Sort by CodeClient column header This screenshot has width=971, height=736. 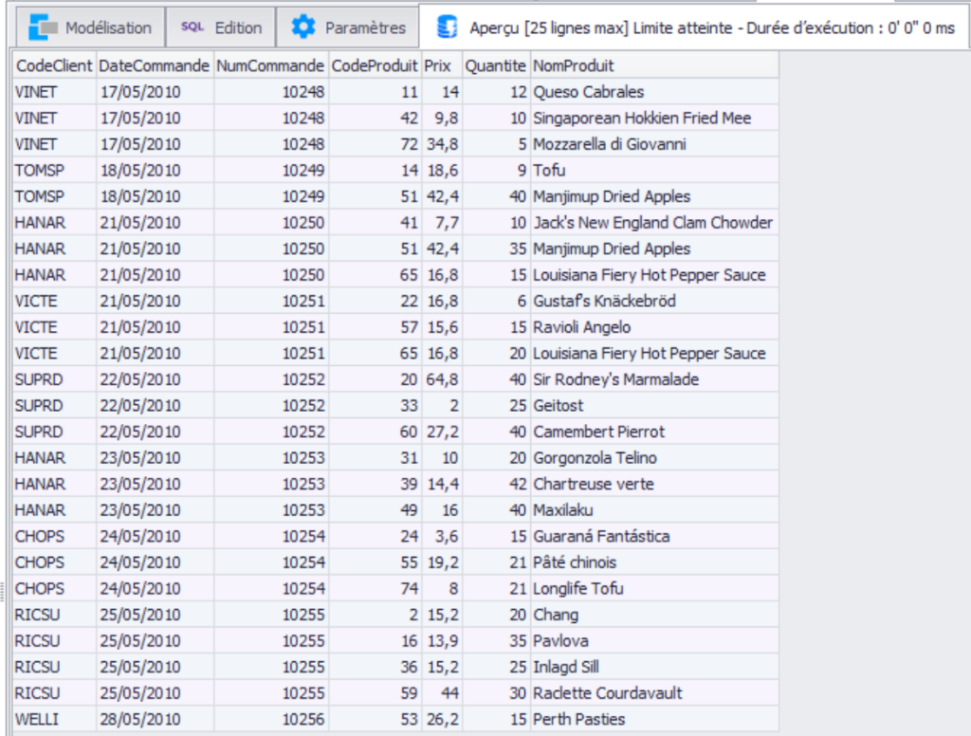coord(54,65)
